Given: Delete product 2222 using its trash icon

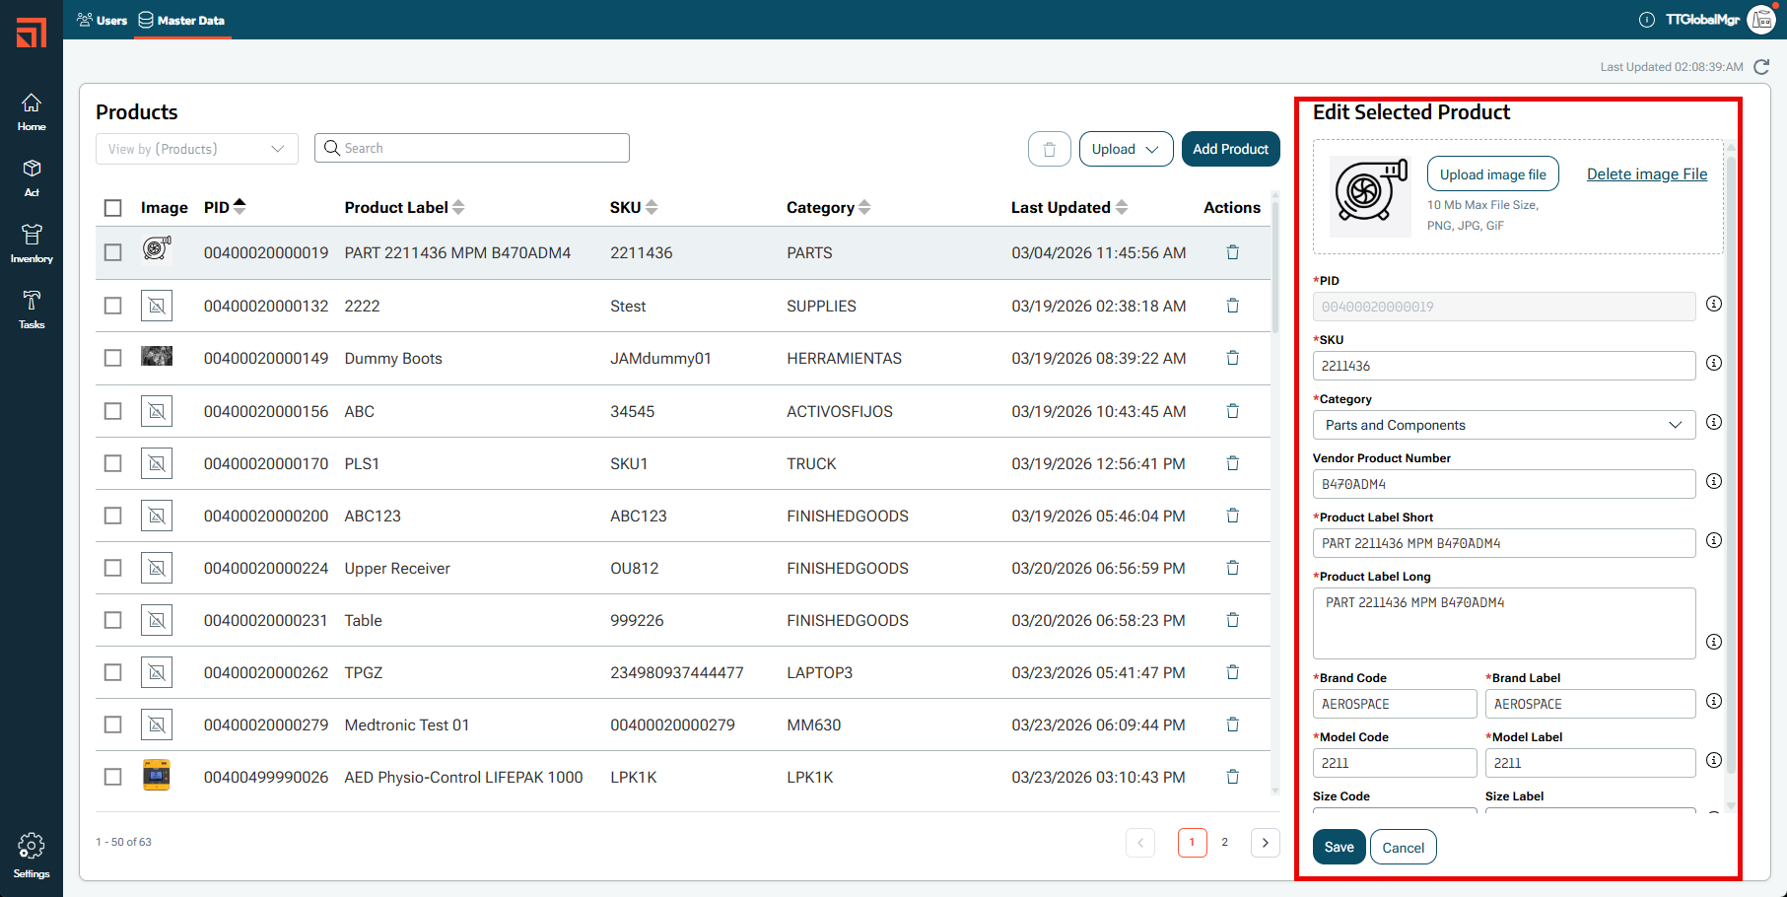Looking at the screenshot, I should pyautogui.click(x=1232, y=306).
